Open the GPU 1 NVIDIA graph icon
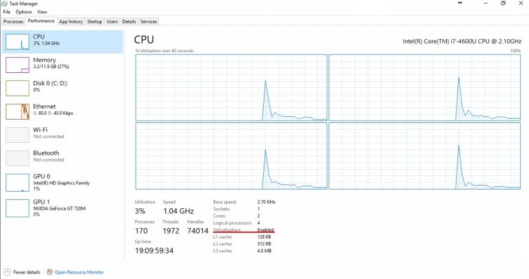Screen dimensions: 529x279 click(x=17, y=206)
